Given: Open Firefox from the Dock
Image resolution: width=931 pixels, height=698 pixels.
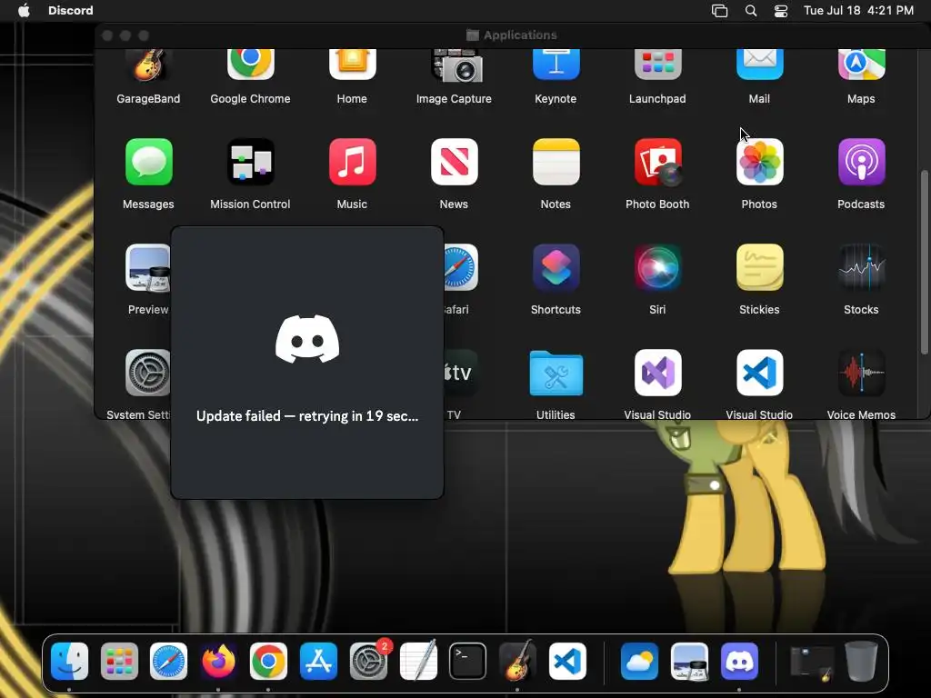Looking at the screenshot, I should (x=218, y=662).
